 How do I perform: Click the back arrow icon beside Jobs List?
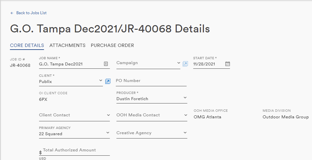point(12,13)
